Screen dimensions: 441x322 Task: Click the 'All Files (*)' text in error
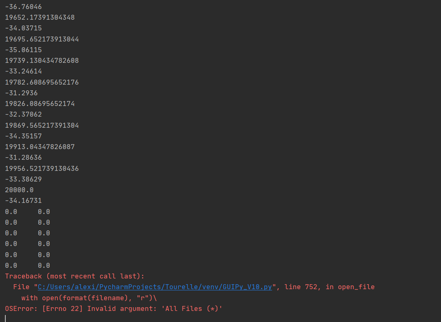[192, 308]
